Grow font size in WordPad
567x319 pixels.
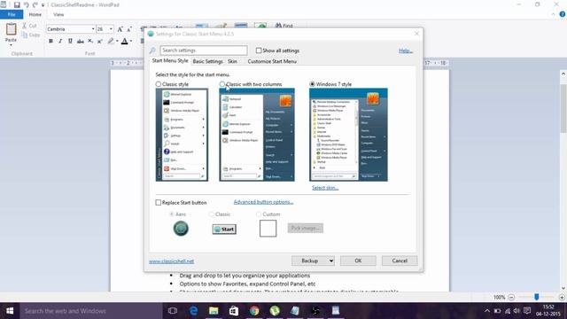(x=120, y=29)
